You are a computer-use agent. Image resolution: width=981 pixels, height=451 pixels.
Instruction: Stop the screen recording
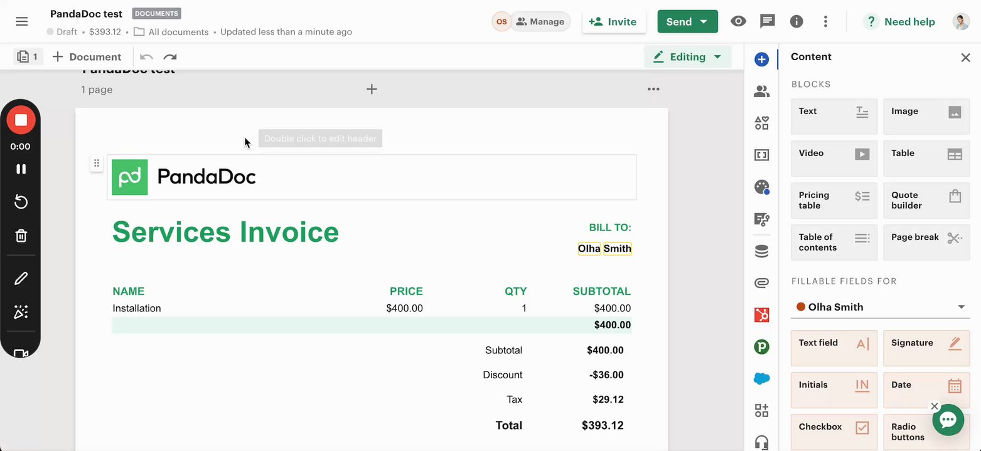(21, 120)
